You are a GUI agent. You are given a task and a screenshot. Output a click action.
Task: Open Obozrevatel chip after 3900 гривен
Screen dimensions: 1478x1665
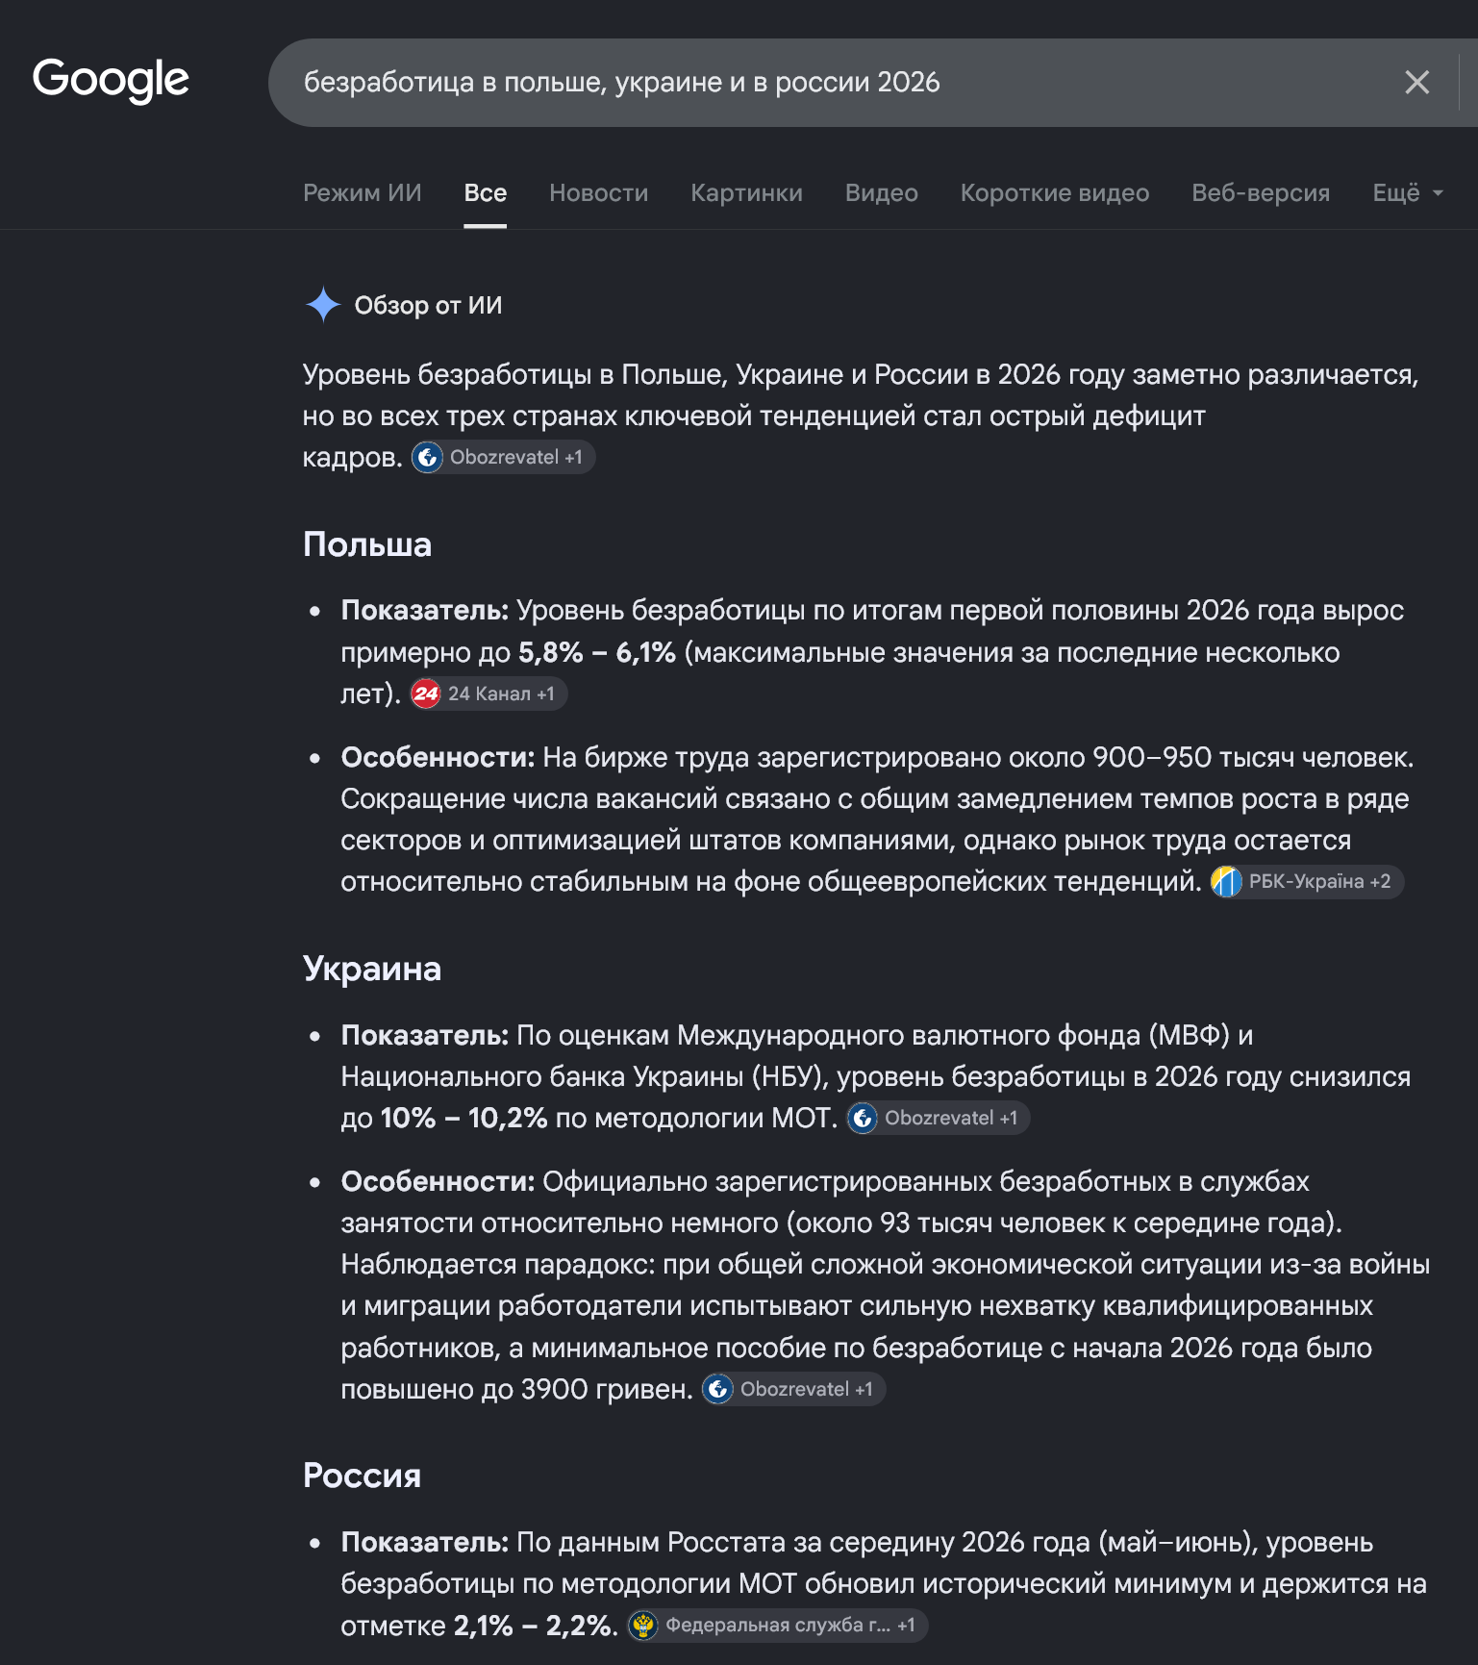click(x=793, y=1389)
